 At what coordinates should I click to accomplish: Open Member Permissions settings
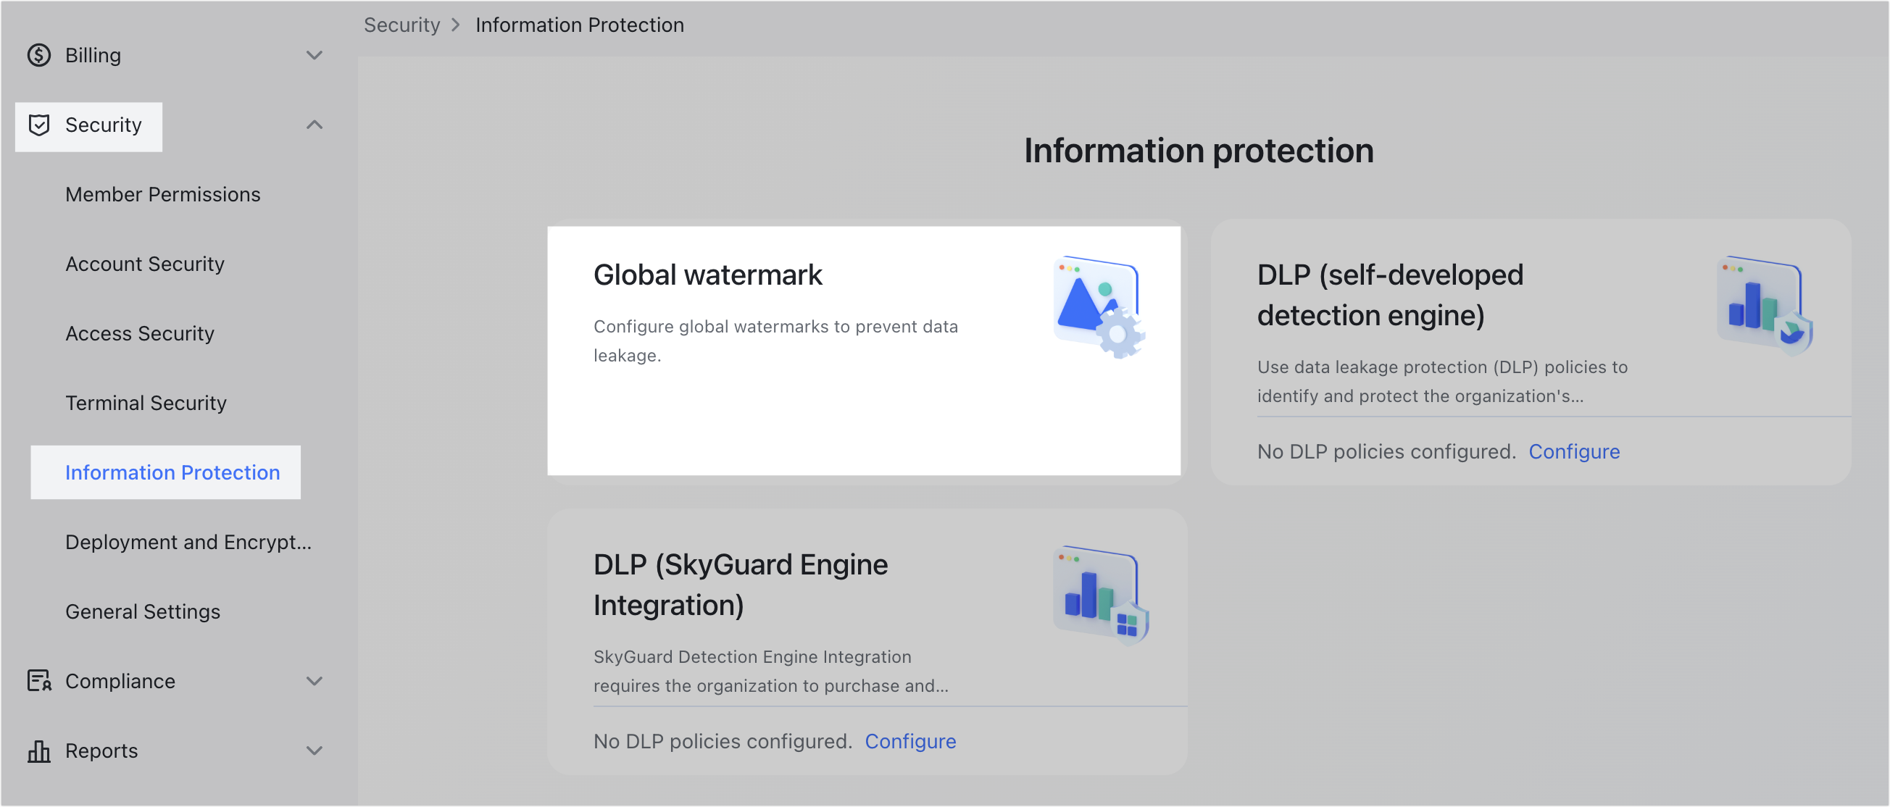[163, 193]
